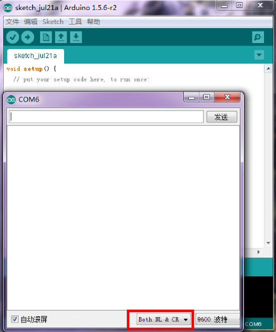The width and height of the screenshot is (276, 332).
Task: Minimize the COM6 serial monitor window
Action: [191, 98]
